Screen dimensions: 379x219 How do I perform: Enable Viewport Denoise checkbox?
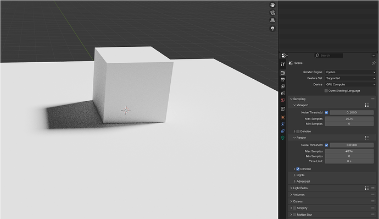pos(298,132)
